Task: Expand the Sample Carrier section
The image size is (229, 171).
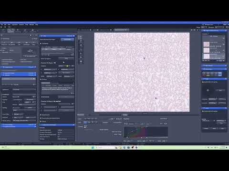Action: [45, 115]
